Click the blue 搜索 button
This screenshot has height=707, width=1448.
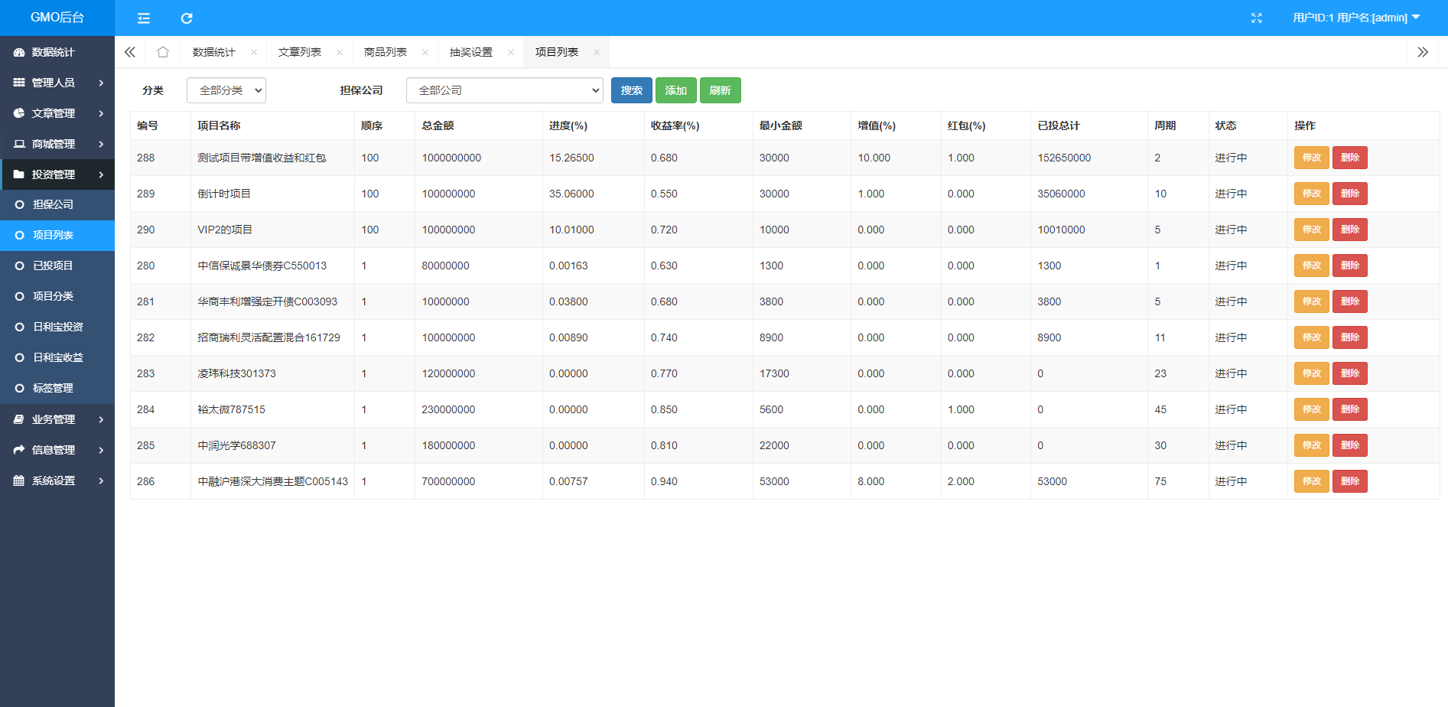[631, 90]
